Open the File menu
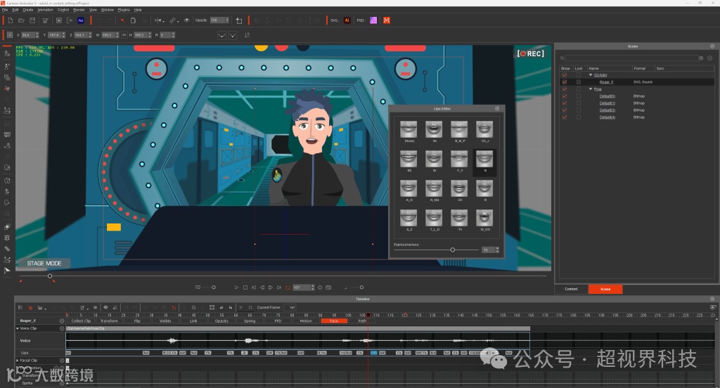The width and height of the screenshot is (720, 388). click(5, 10)
